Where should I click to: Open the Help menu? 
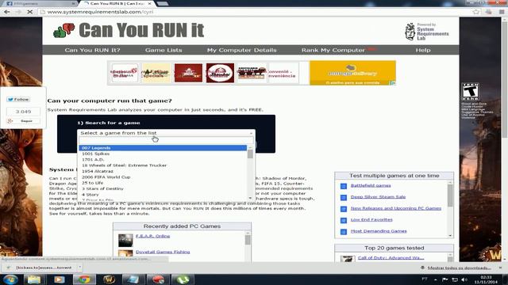[423, 50]
